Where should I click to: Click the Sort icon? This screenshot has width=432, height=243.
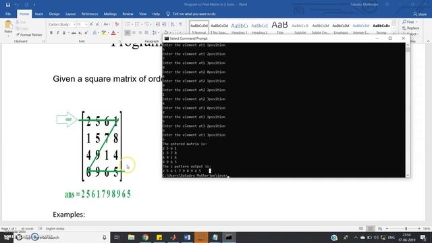point(173,24)
